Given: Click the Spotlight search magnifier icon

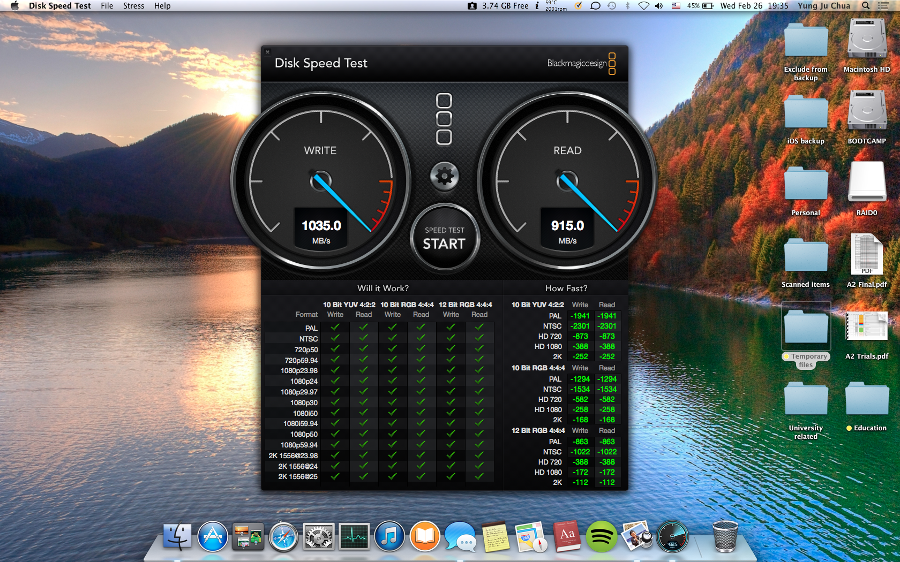Looking at the screenshot, I should (866, 6).
